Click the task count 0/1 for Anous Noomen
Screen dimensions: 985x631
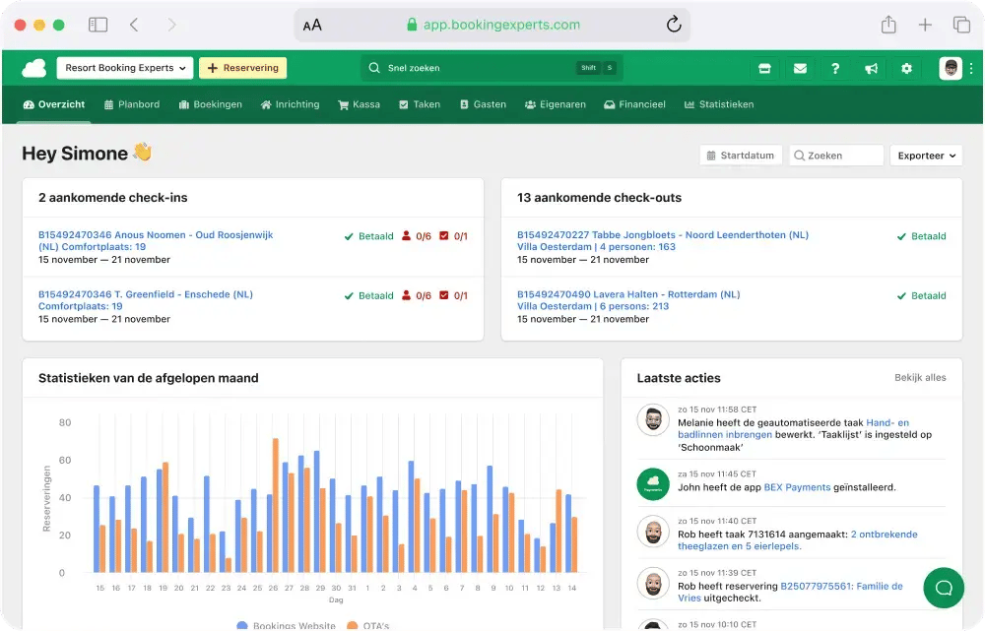(x=453, y=236)
